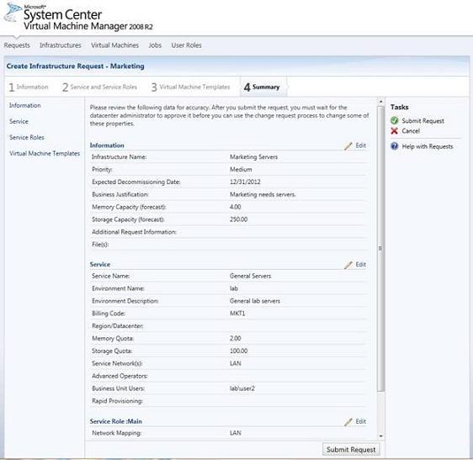Click the File(s): label
The height and width of the screenshot is (460, 473).
click(x=100, y=244)
